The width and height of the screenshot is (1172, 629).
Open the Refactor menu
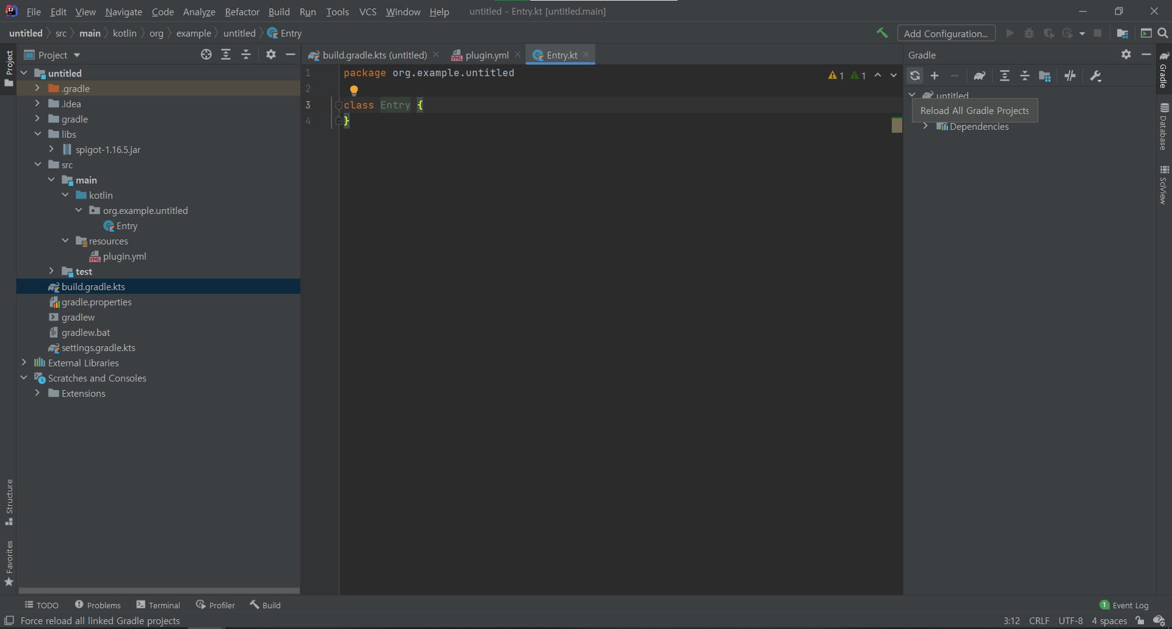(242, 12)
